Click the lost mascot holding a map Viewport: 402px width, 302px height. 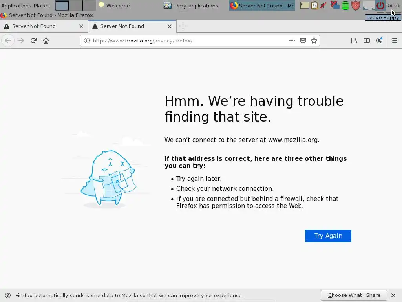pyautogui.click(x=108, y=179)
